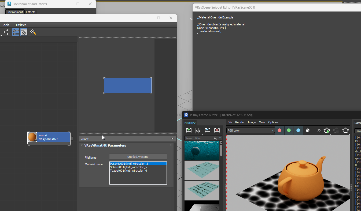The image size is (361, 211).
Task: Click the blue navigator viewport rectangle
Action: pos(128,86)
